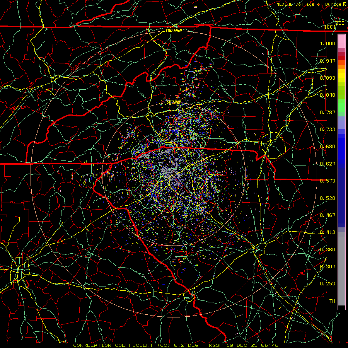
Task: Pick the lavender color bar segment
Action: coord(341,123)
